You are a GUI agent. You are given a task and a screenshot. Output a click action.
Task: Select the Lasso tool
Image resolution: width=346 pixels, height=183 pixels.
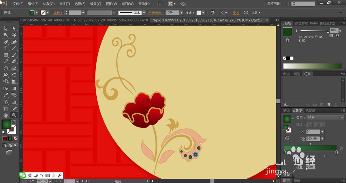coord(14,35)
